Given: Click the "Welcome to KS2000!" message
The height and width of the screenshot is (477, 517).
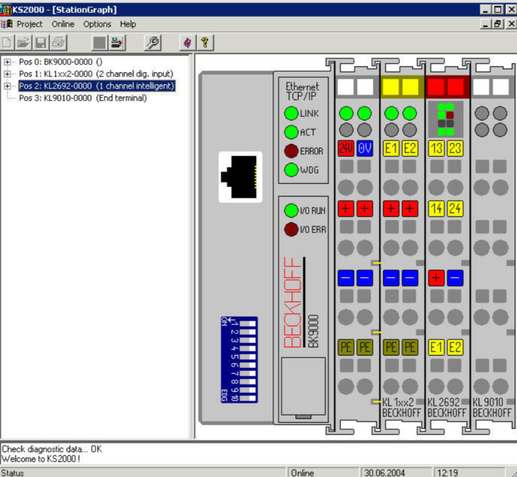Looking at the screenshot, I should (41, 459).
